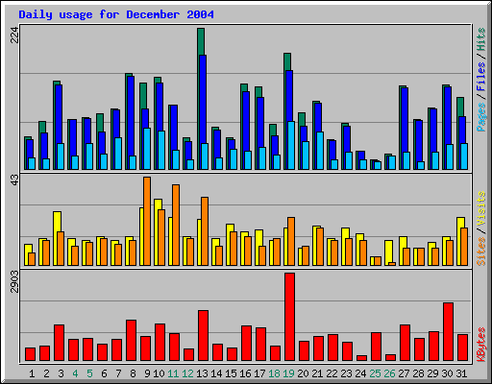Select the yellow sites bar for day 3
This screenshot has height=384, width=492.
(56, 238)
